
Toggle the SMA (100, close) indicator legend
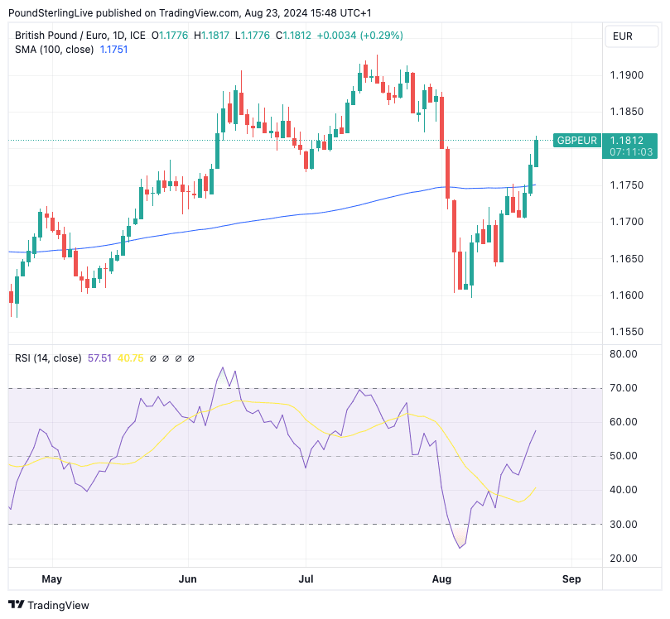(x=55, y=50)
